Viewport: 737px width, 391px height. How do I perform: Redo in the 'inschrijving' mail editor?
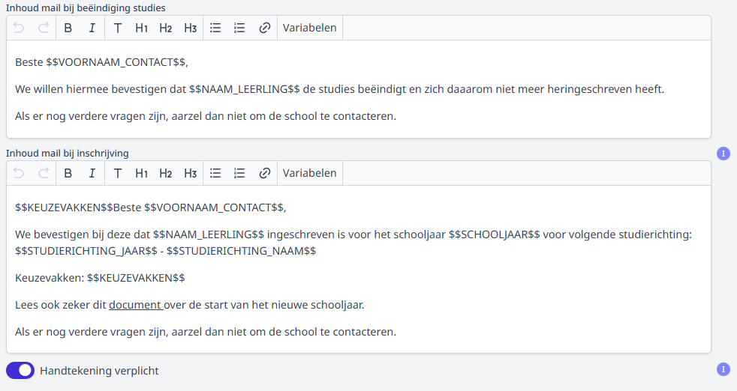pos(44,173)
